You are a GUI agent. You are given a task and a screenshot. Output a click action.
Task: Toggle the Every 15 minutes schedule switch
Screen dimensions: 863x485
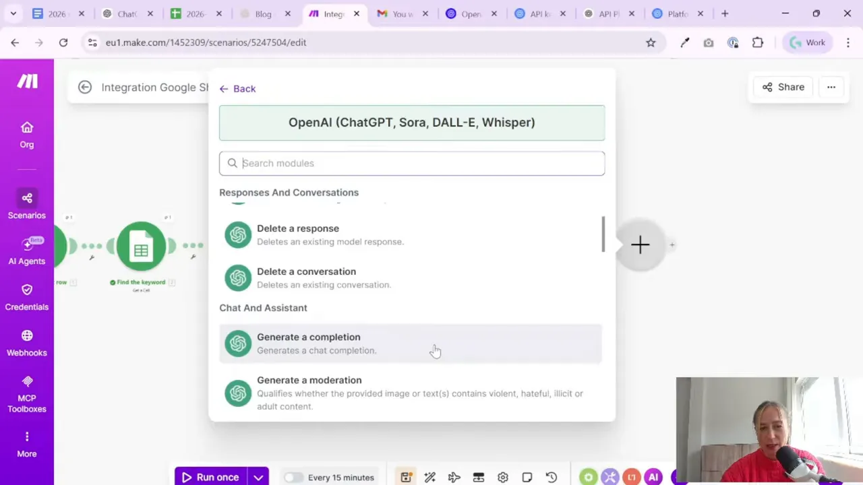(x=293, y=478)
